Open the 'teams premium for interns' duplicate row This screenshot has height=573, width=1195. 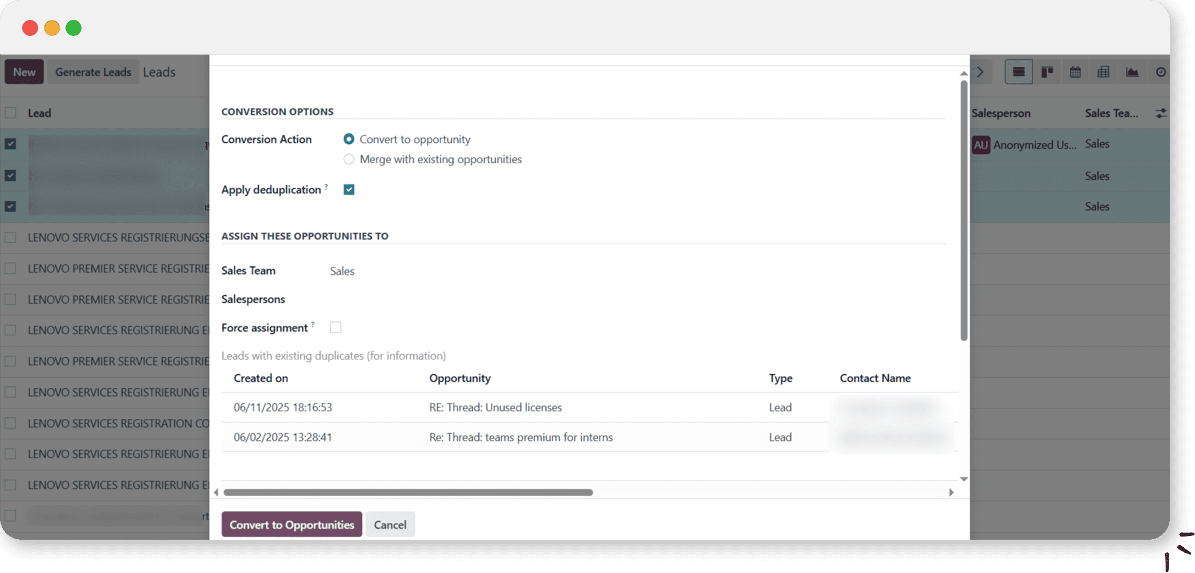(520, 437)
